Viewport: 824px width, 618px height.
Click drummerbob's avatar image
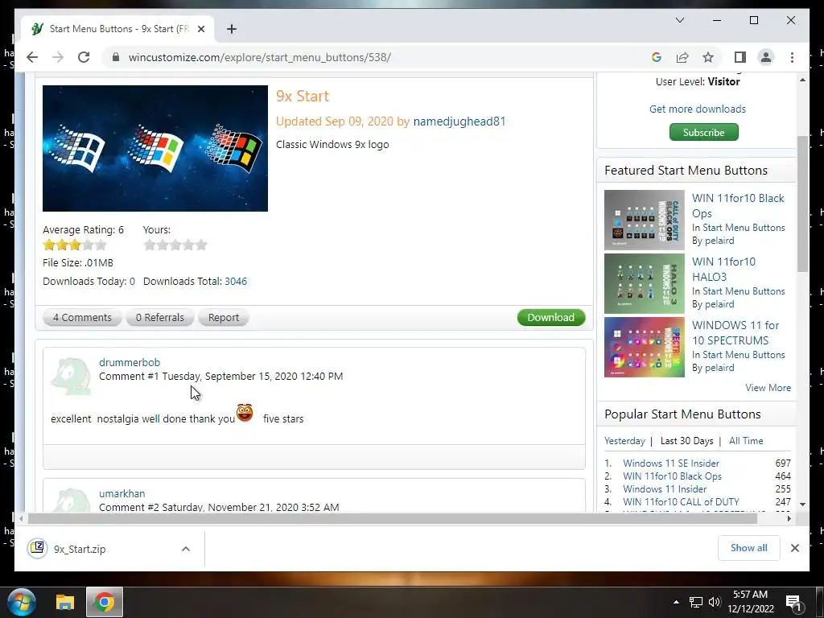[71, 377]
